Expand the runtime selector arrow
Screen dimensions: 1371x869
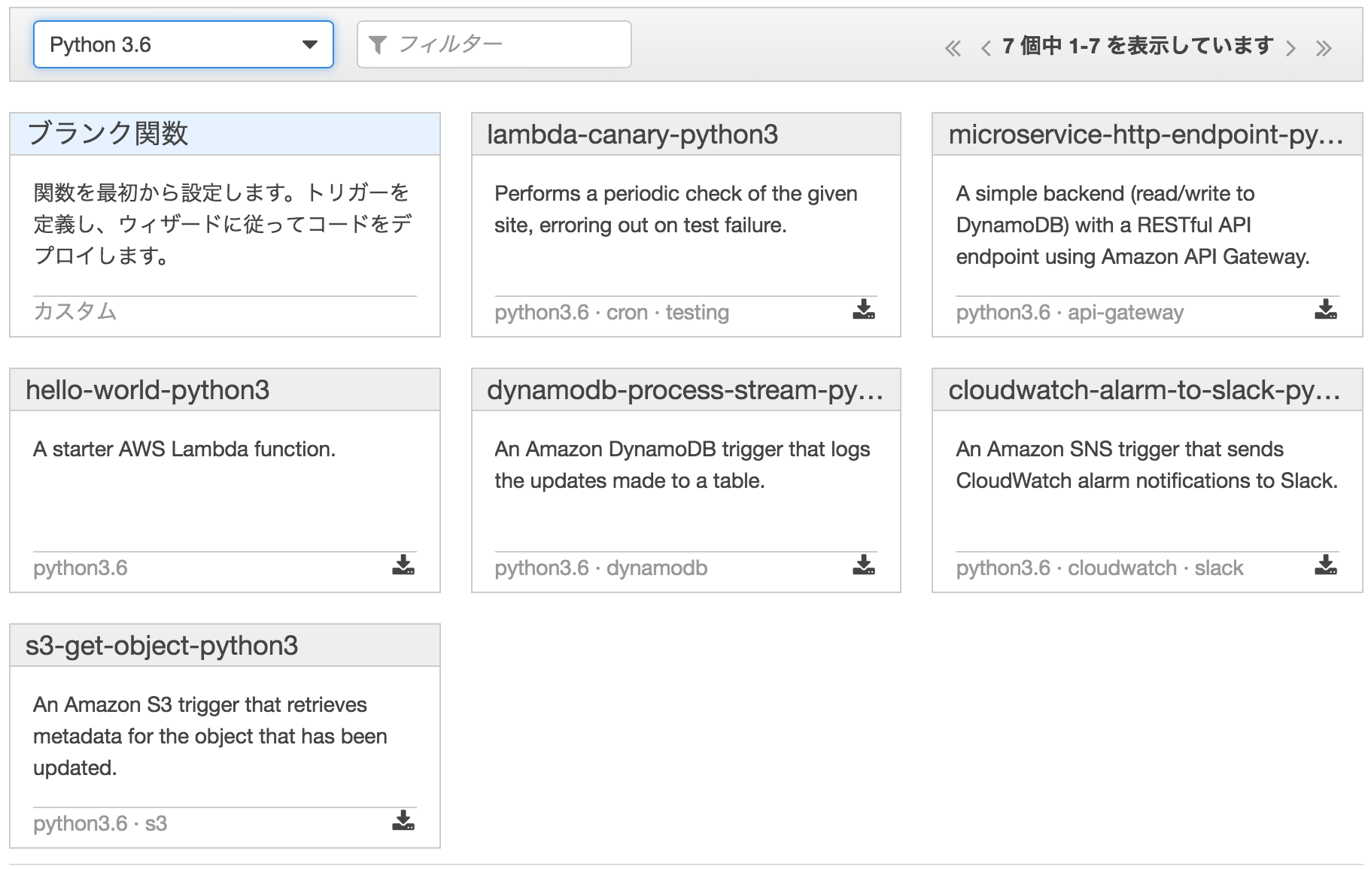click(312, 44)
